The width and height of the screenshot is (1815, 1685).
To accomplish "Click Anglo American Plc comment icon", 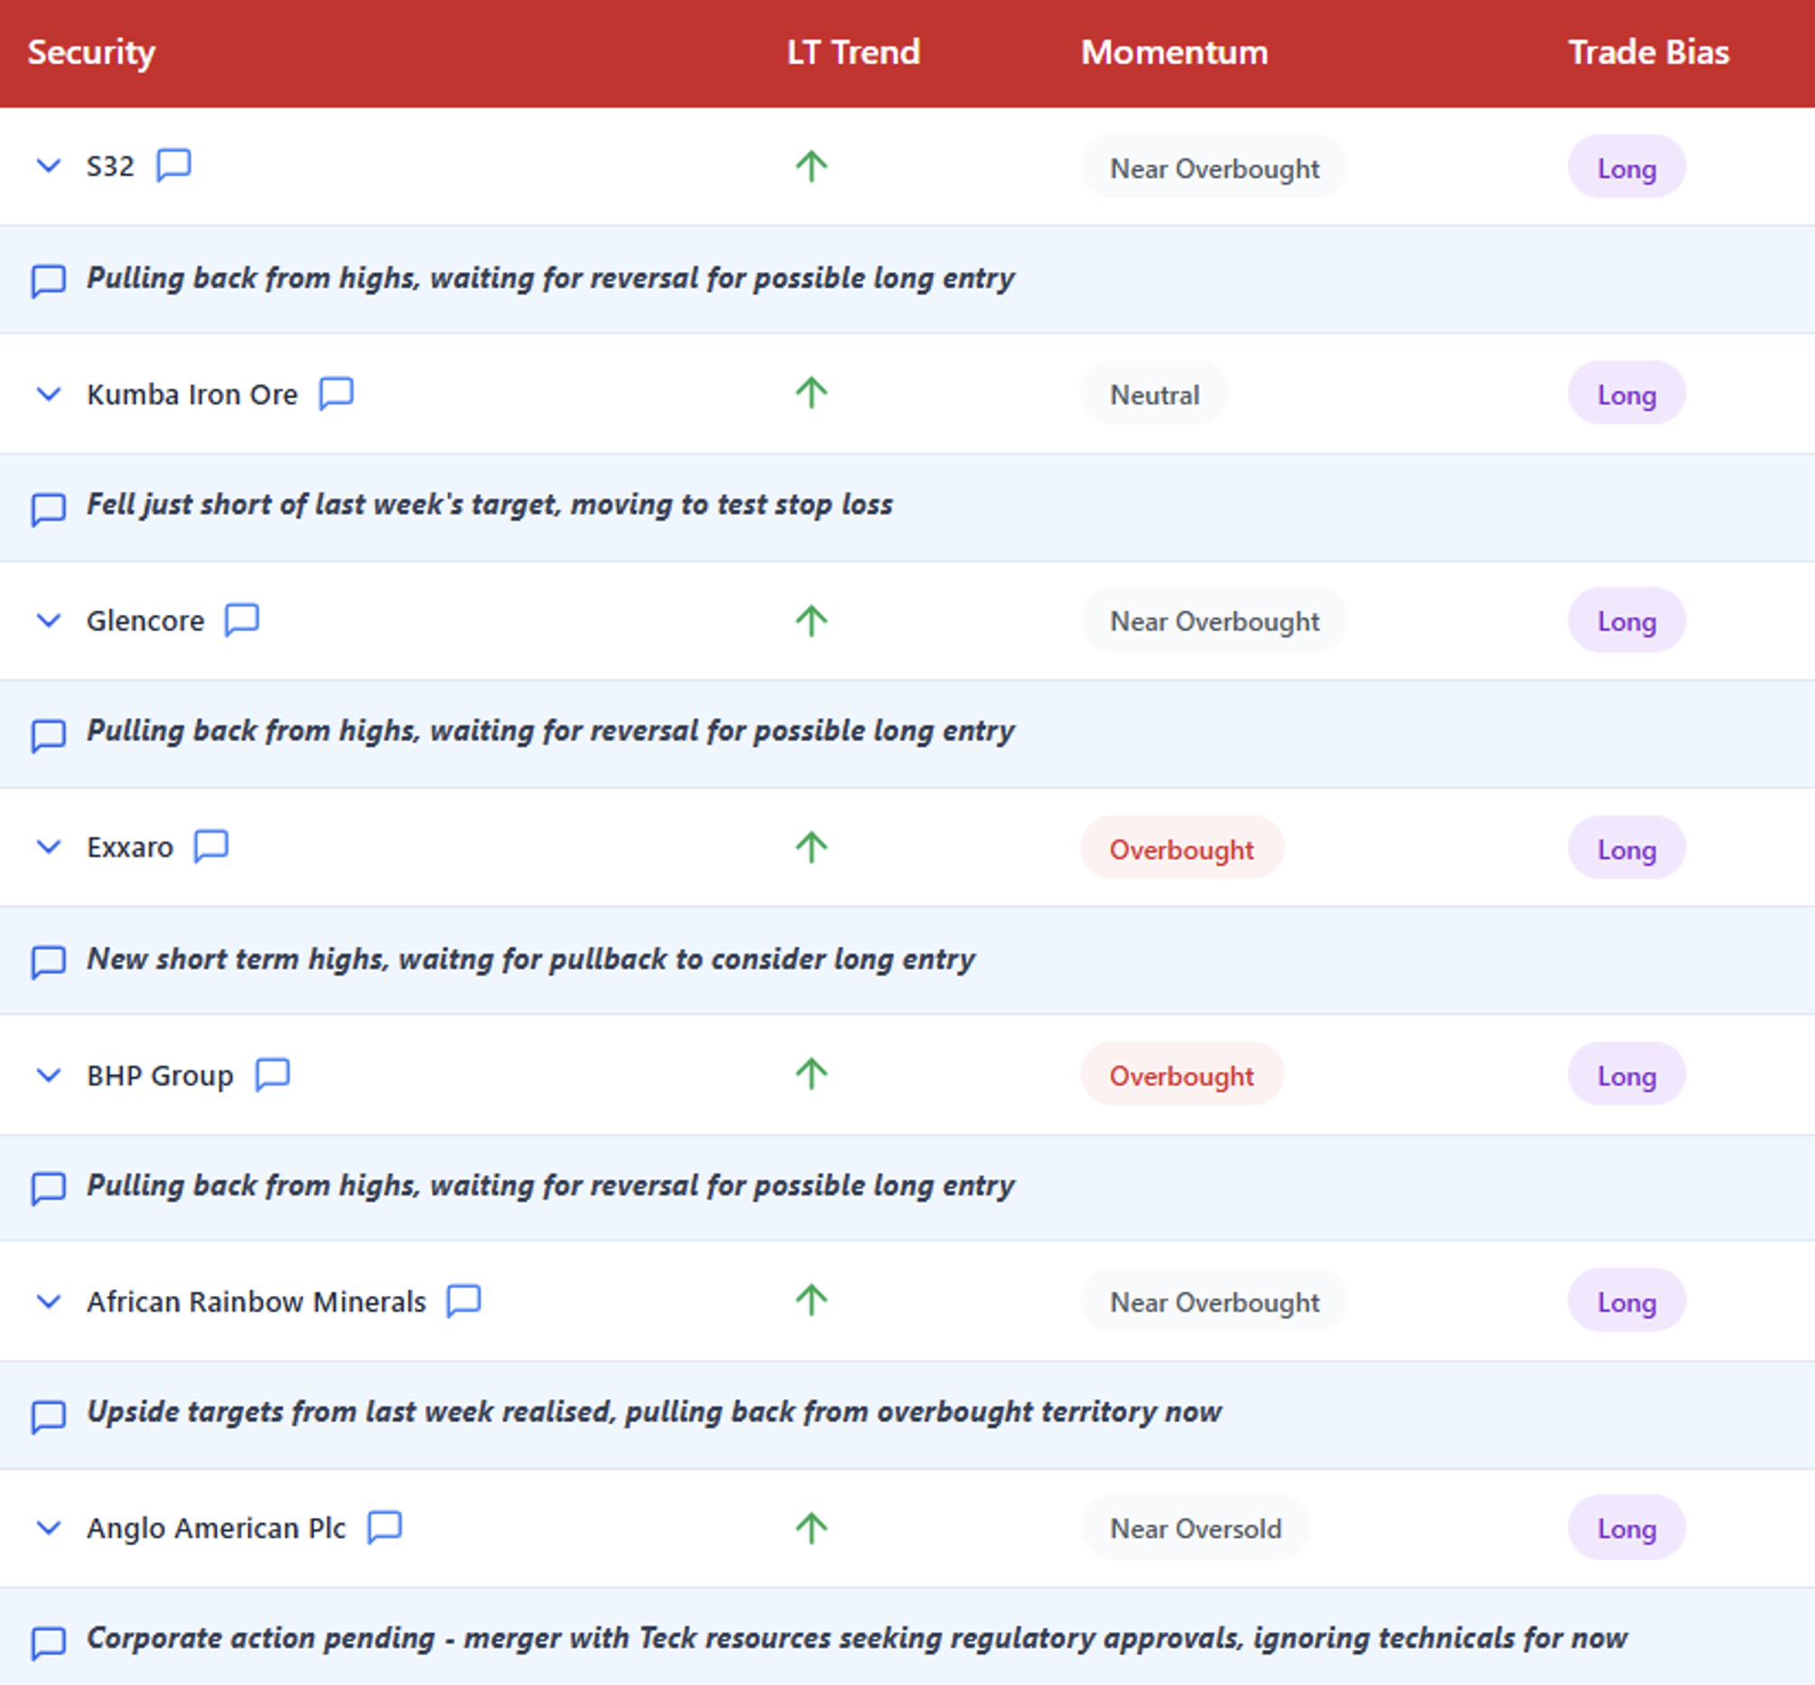I will [x=384, y=1527].
